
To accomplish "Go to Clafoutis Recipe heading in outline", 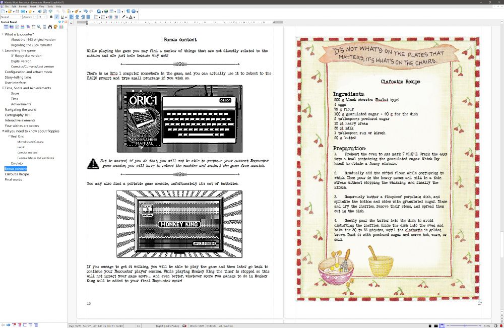I will click(x=17, y=174).
